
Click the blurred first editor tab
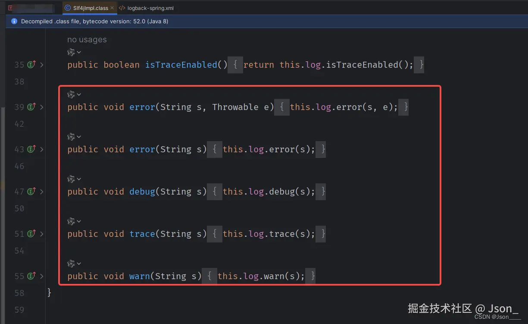point(31,8)
